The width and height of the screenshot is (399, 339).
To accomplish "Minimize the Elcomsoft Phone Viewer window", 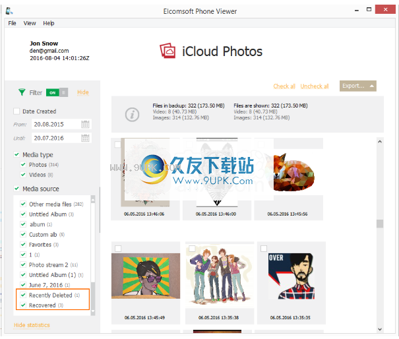I will (x=357, y=10).
